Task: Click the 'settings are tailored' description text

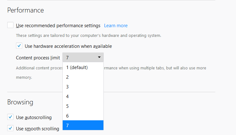Action: tap(88, 36)
